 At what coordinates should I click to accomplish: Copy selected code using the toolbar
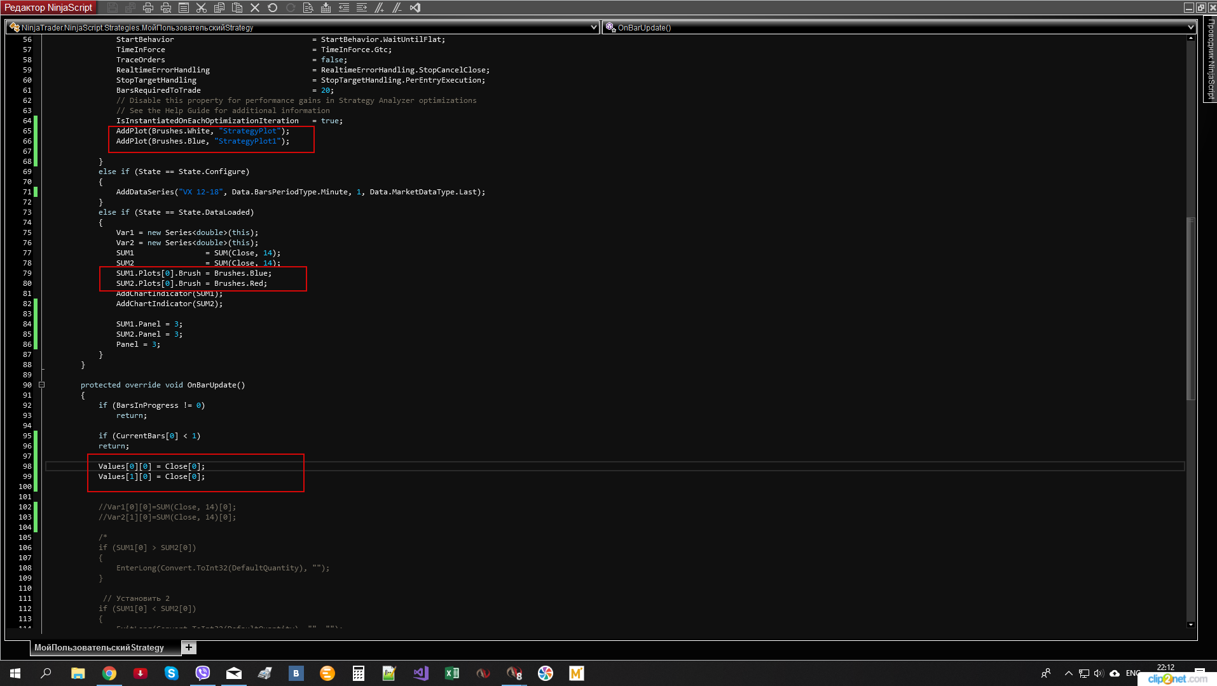(219, 8)
